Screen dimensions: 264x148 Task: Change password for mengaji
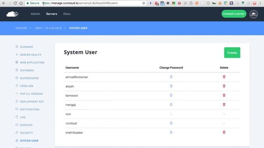pyautogui.click(x=171, y=104)
